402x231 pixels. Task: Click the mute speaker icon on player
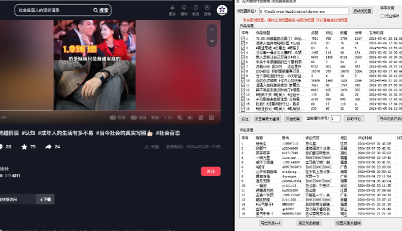[x=190, y=117]
